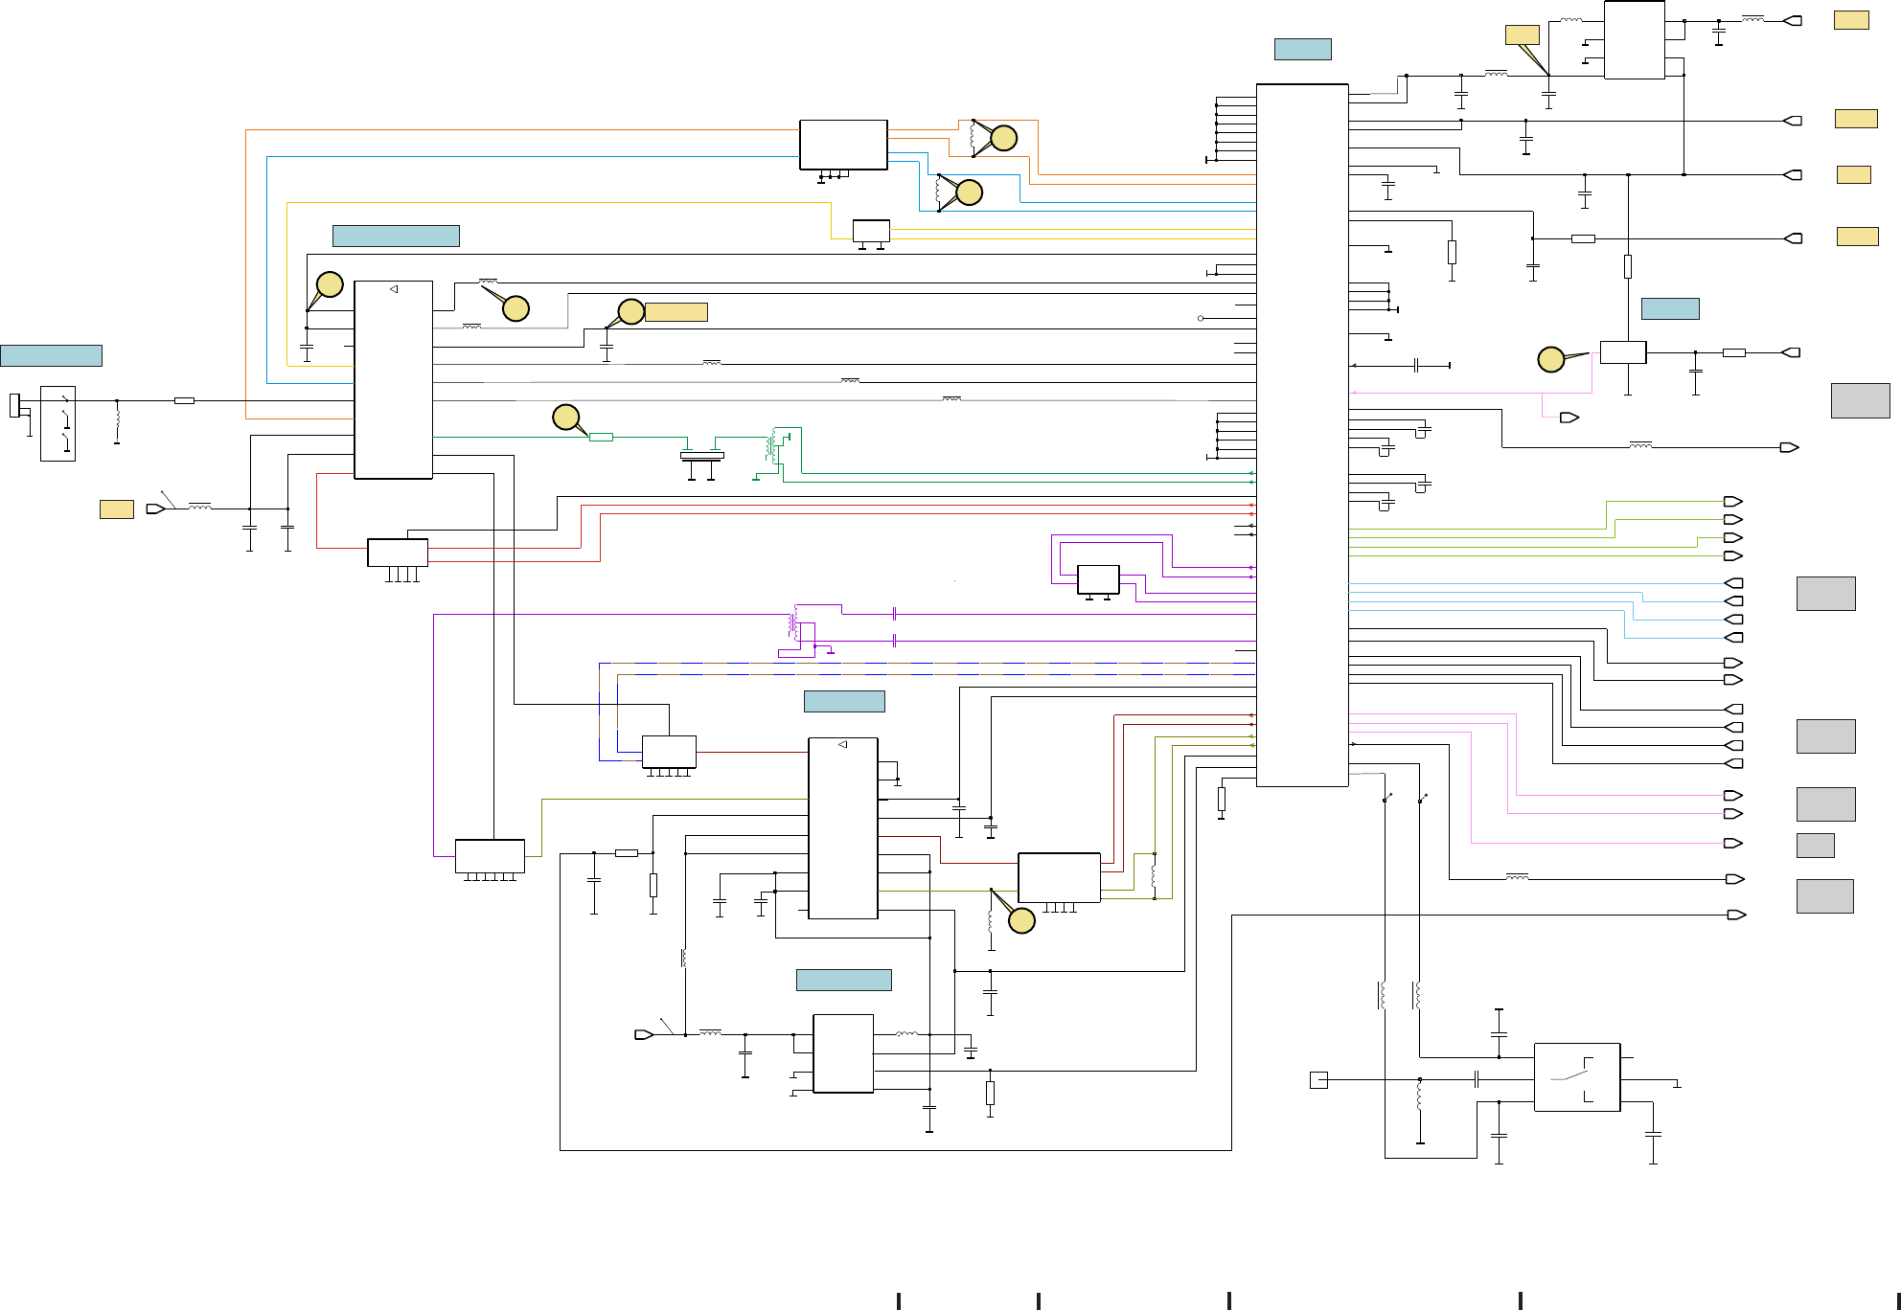Click the three-switch antenna block at far left

(57, 423)
